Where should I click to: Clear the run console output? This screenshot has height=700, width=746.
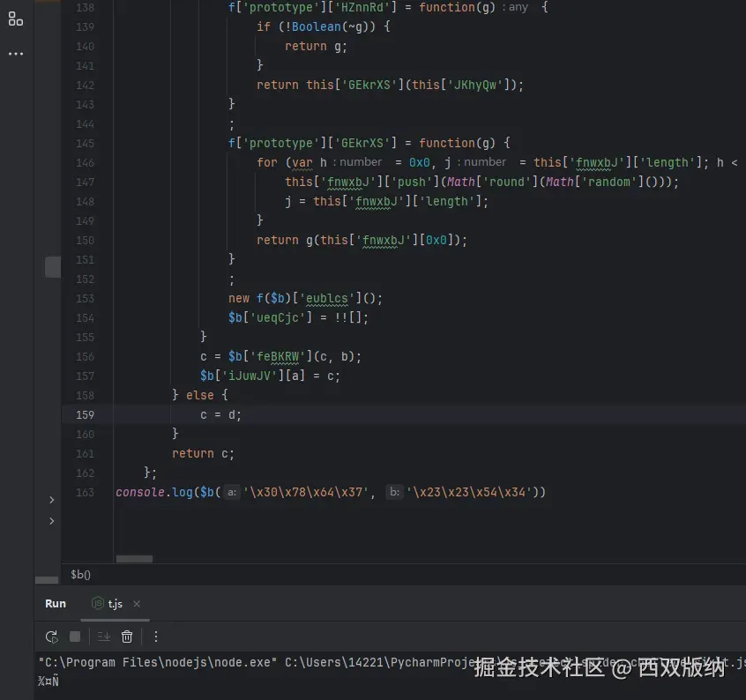127,637
